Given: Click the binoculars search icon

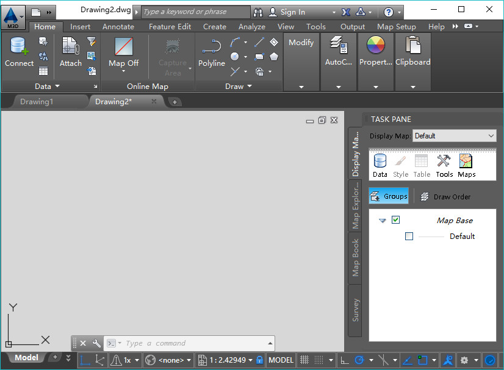Looking at the screenshot, I should point(257,12).
